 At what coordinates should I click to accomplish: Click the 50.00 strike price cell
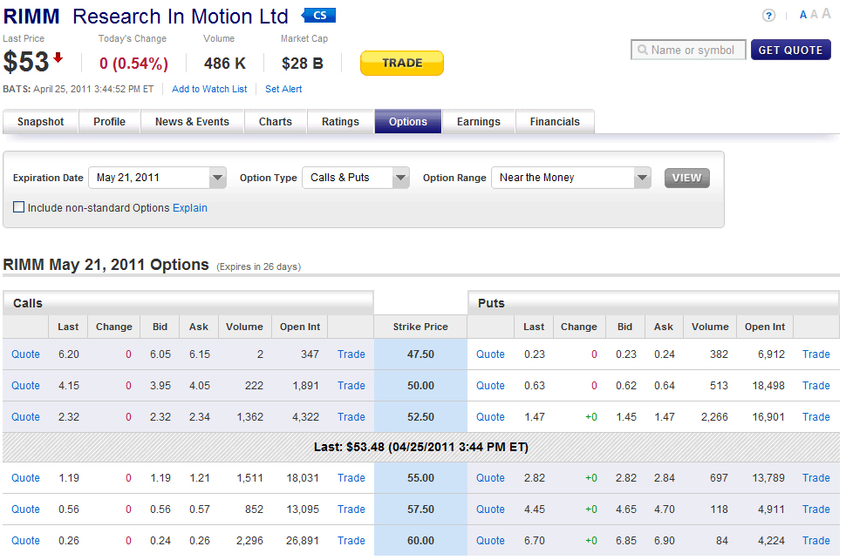point(420,385)
